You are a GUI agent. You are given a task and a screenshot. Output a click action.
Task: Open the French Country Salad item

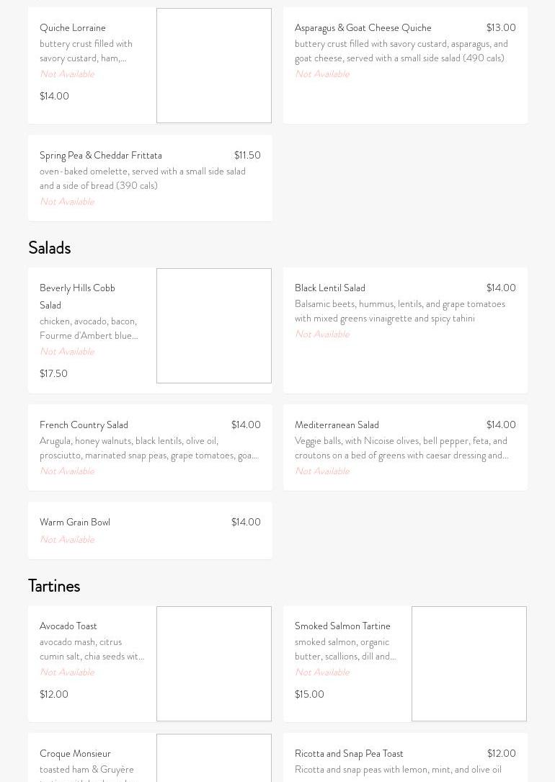(x=84, y=425)
